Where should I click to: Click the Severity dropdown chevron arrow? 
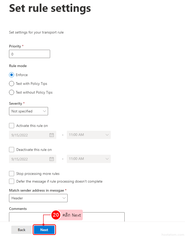(44, 111)
